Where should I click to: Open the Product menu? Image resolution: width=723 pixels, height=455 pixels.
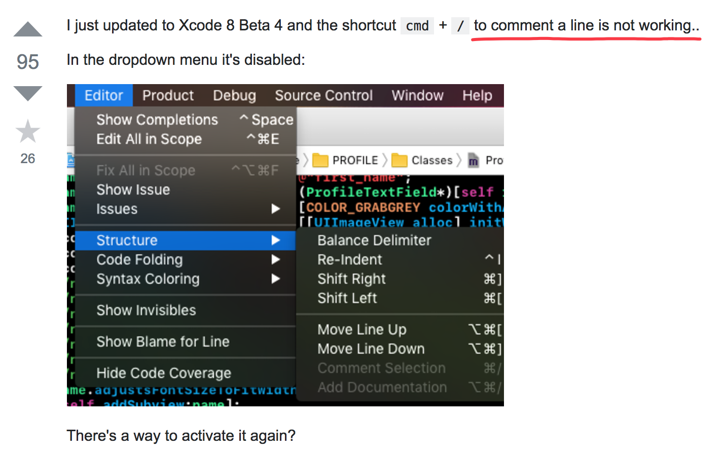click(168, 95)
